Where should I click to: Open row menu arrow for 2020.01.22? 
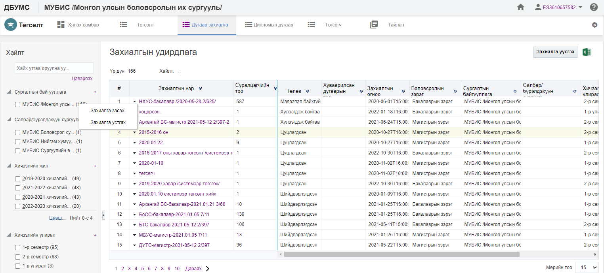click(135, 143)
